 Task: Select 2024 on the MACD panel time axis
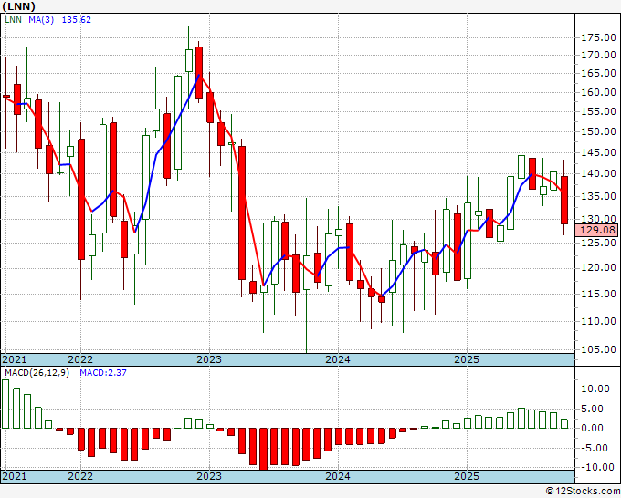click(x=338, y=476)
